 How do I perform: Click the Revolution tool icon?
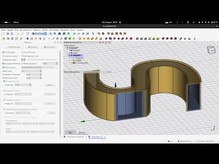point(84,39)
